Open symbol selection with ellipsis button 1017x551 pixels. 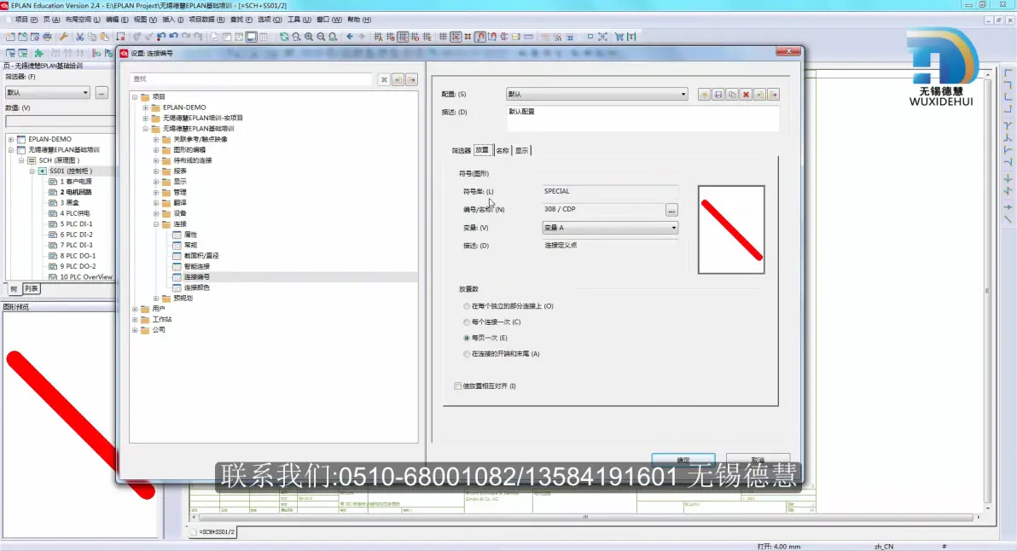point(671,210)
